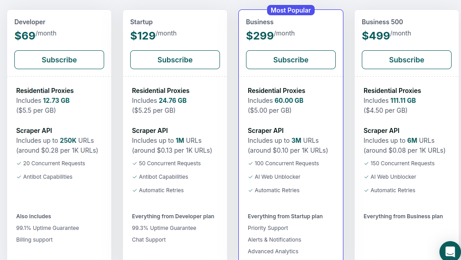Click Chat Support in Startup plan
Viewport: 461px width, 260px height.
149,240
